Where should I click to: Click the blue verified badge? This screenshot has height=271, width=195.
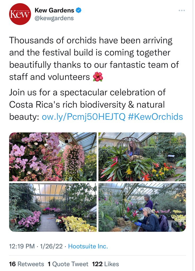point(79,10)
